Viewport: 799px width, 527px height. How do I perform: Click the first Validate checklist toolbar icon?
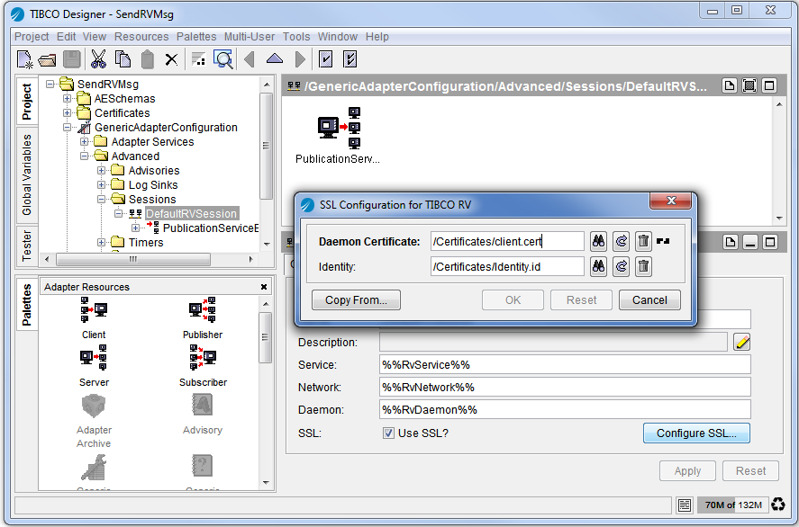pos(325,59)
